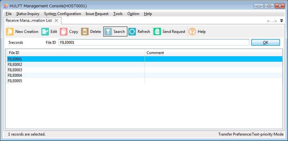288x141 pixels.
Task: Click the Send Request icon
Action: click(x=157, y=32)
